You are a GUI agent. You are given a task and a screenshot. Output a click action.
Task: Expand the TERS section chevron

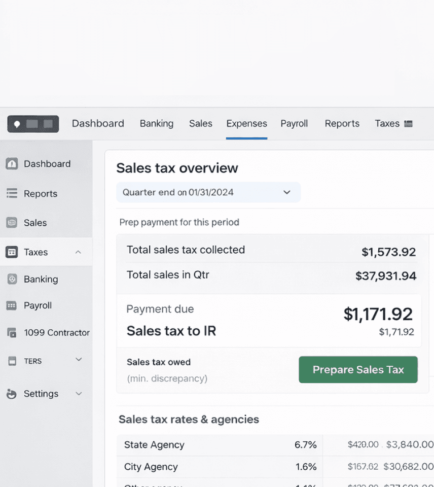point(79,360)
